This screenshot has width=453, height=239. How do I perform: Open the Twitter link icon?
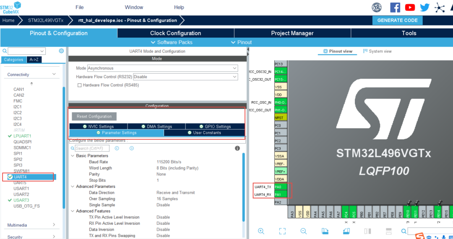tap(424, 8)
